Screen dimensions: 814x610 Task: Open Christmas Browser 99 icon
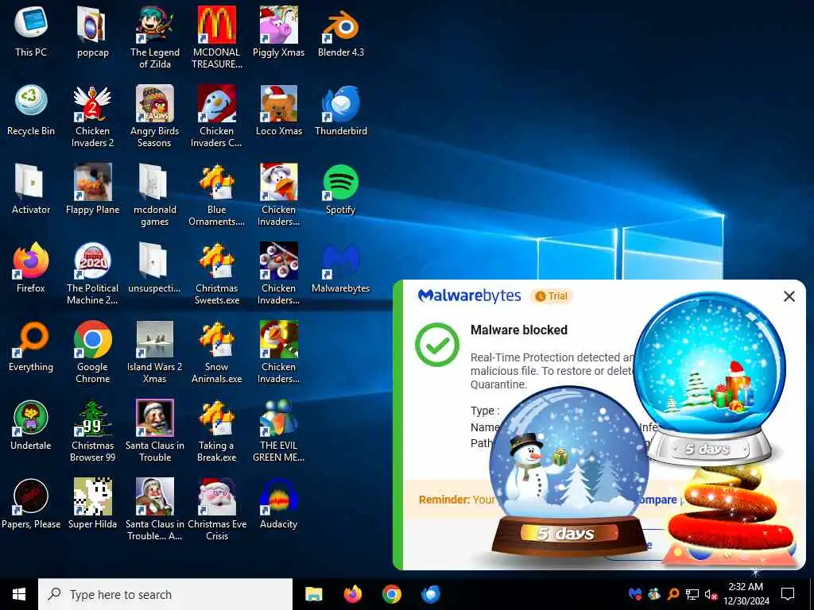[92, 431]
